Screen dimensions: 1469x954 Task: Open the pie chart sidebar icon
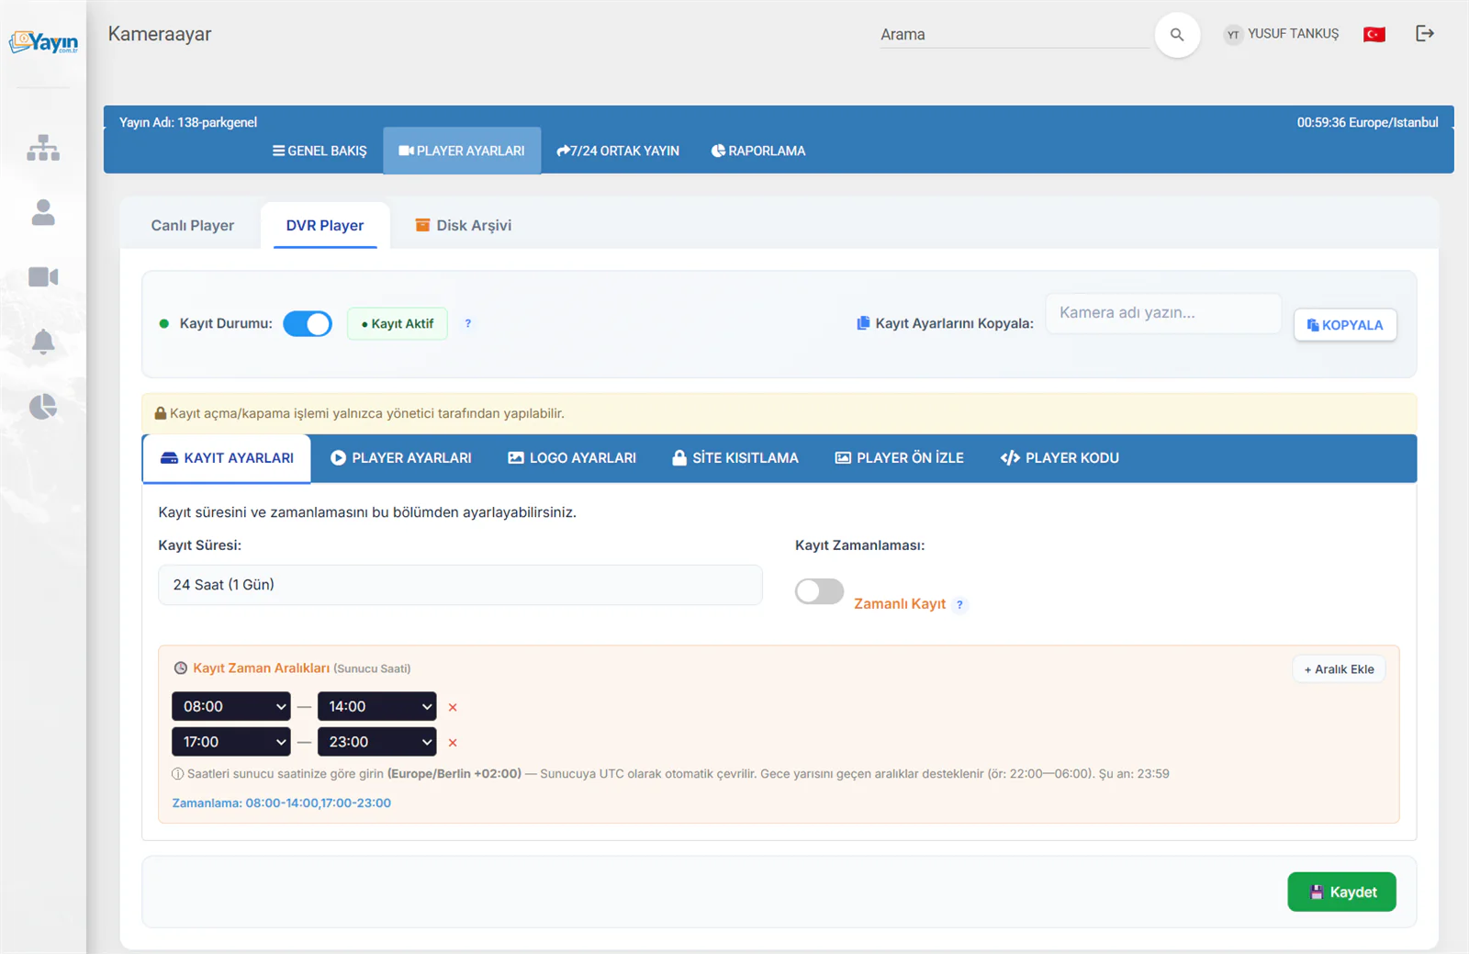tap(43, 407)
